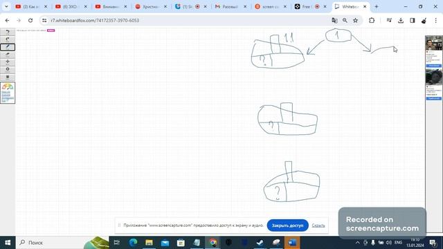Open Task View on the taskbar
This screenshot has height=249, width=443.
(116, 243)
